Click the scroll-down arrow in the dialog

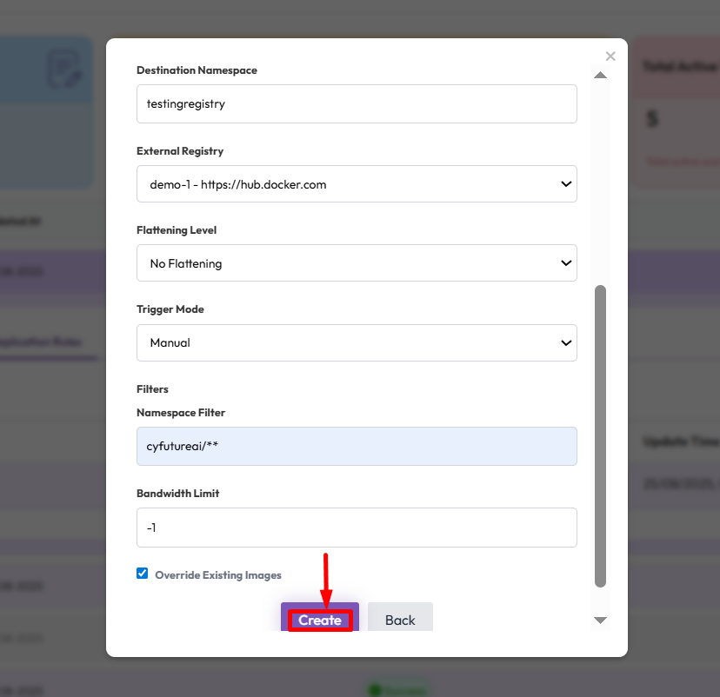(599, 620)
